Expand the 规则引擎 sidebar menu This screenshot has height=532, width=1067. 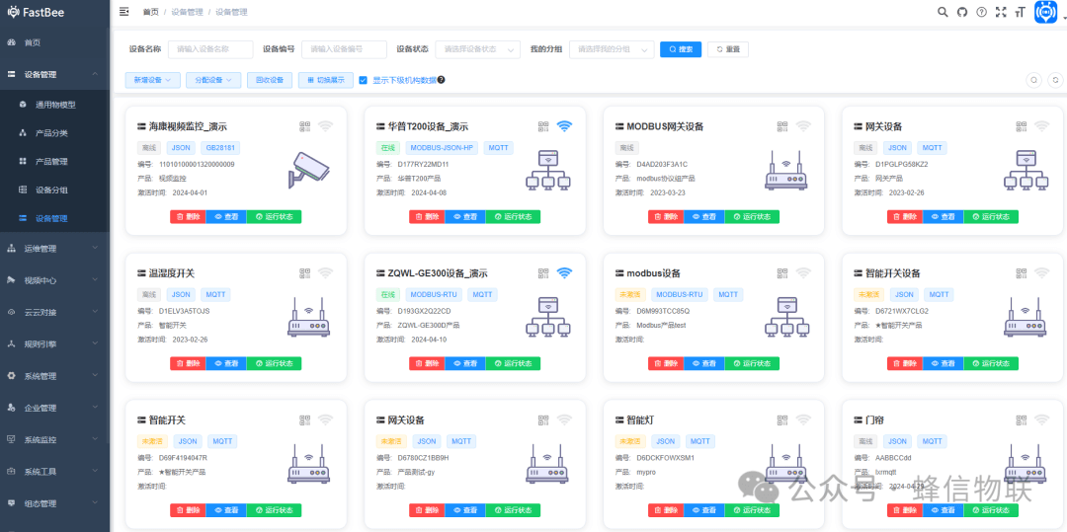click(x=54, y=343)
